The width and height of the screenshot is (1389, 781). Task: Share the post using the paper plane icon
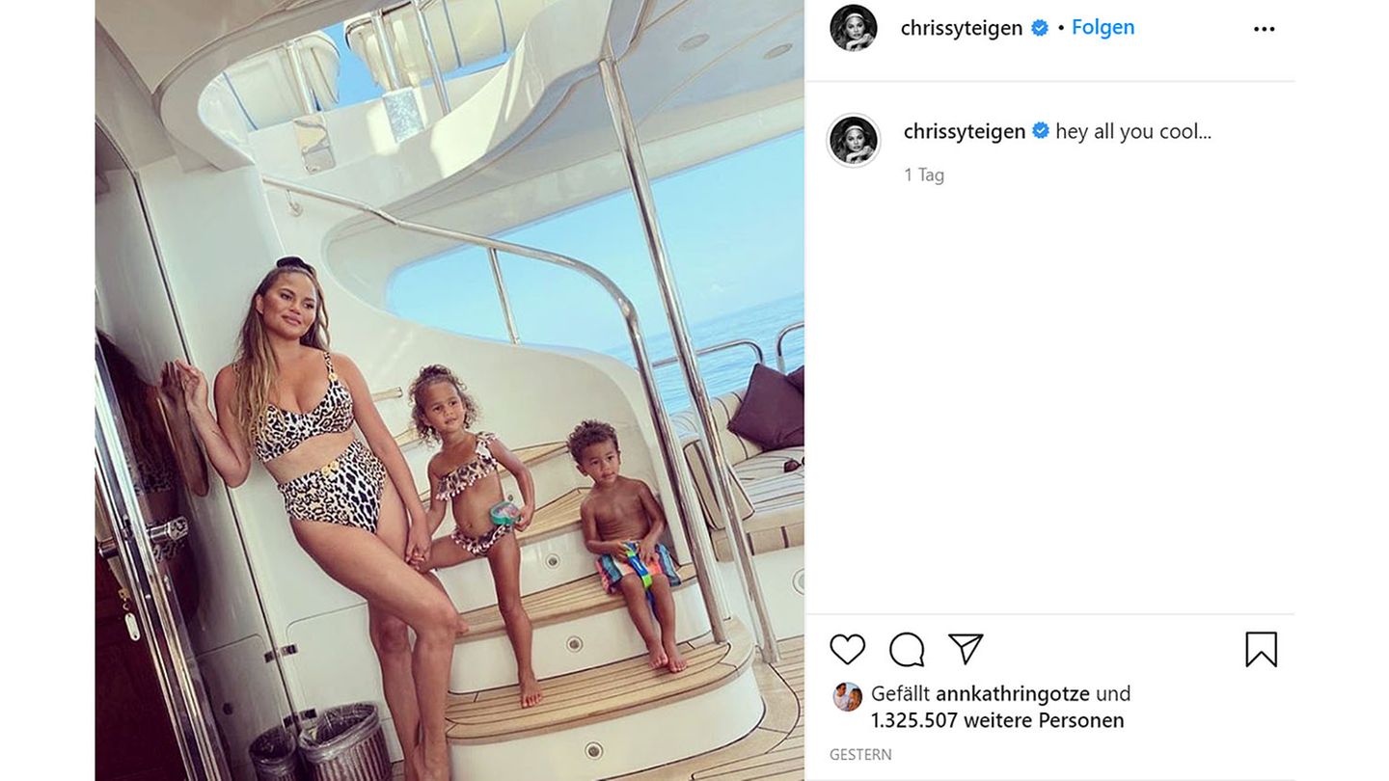point(965,649)
